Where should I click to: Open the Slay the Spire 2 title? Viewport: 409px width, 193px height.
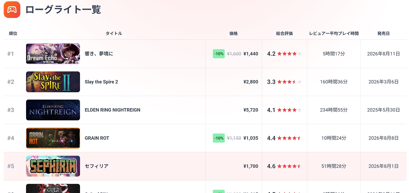click(101, 82)
